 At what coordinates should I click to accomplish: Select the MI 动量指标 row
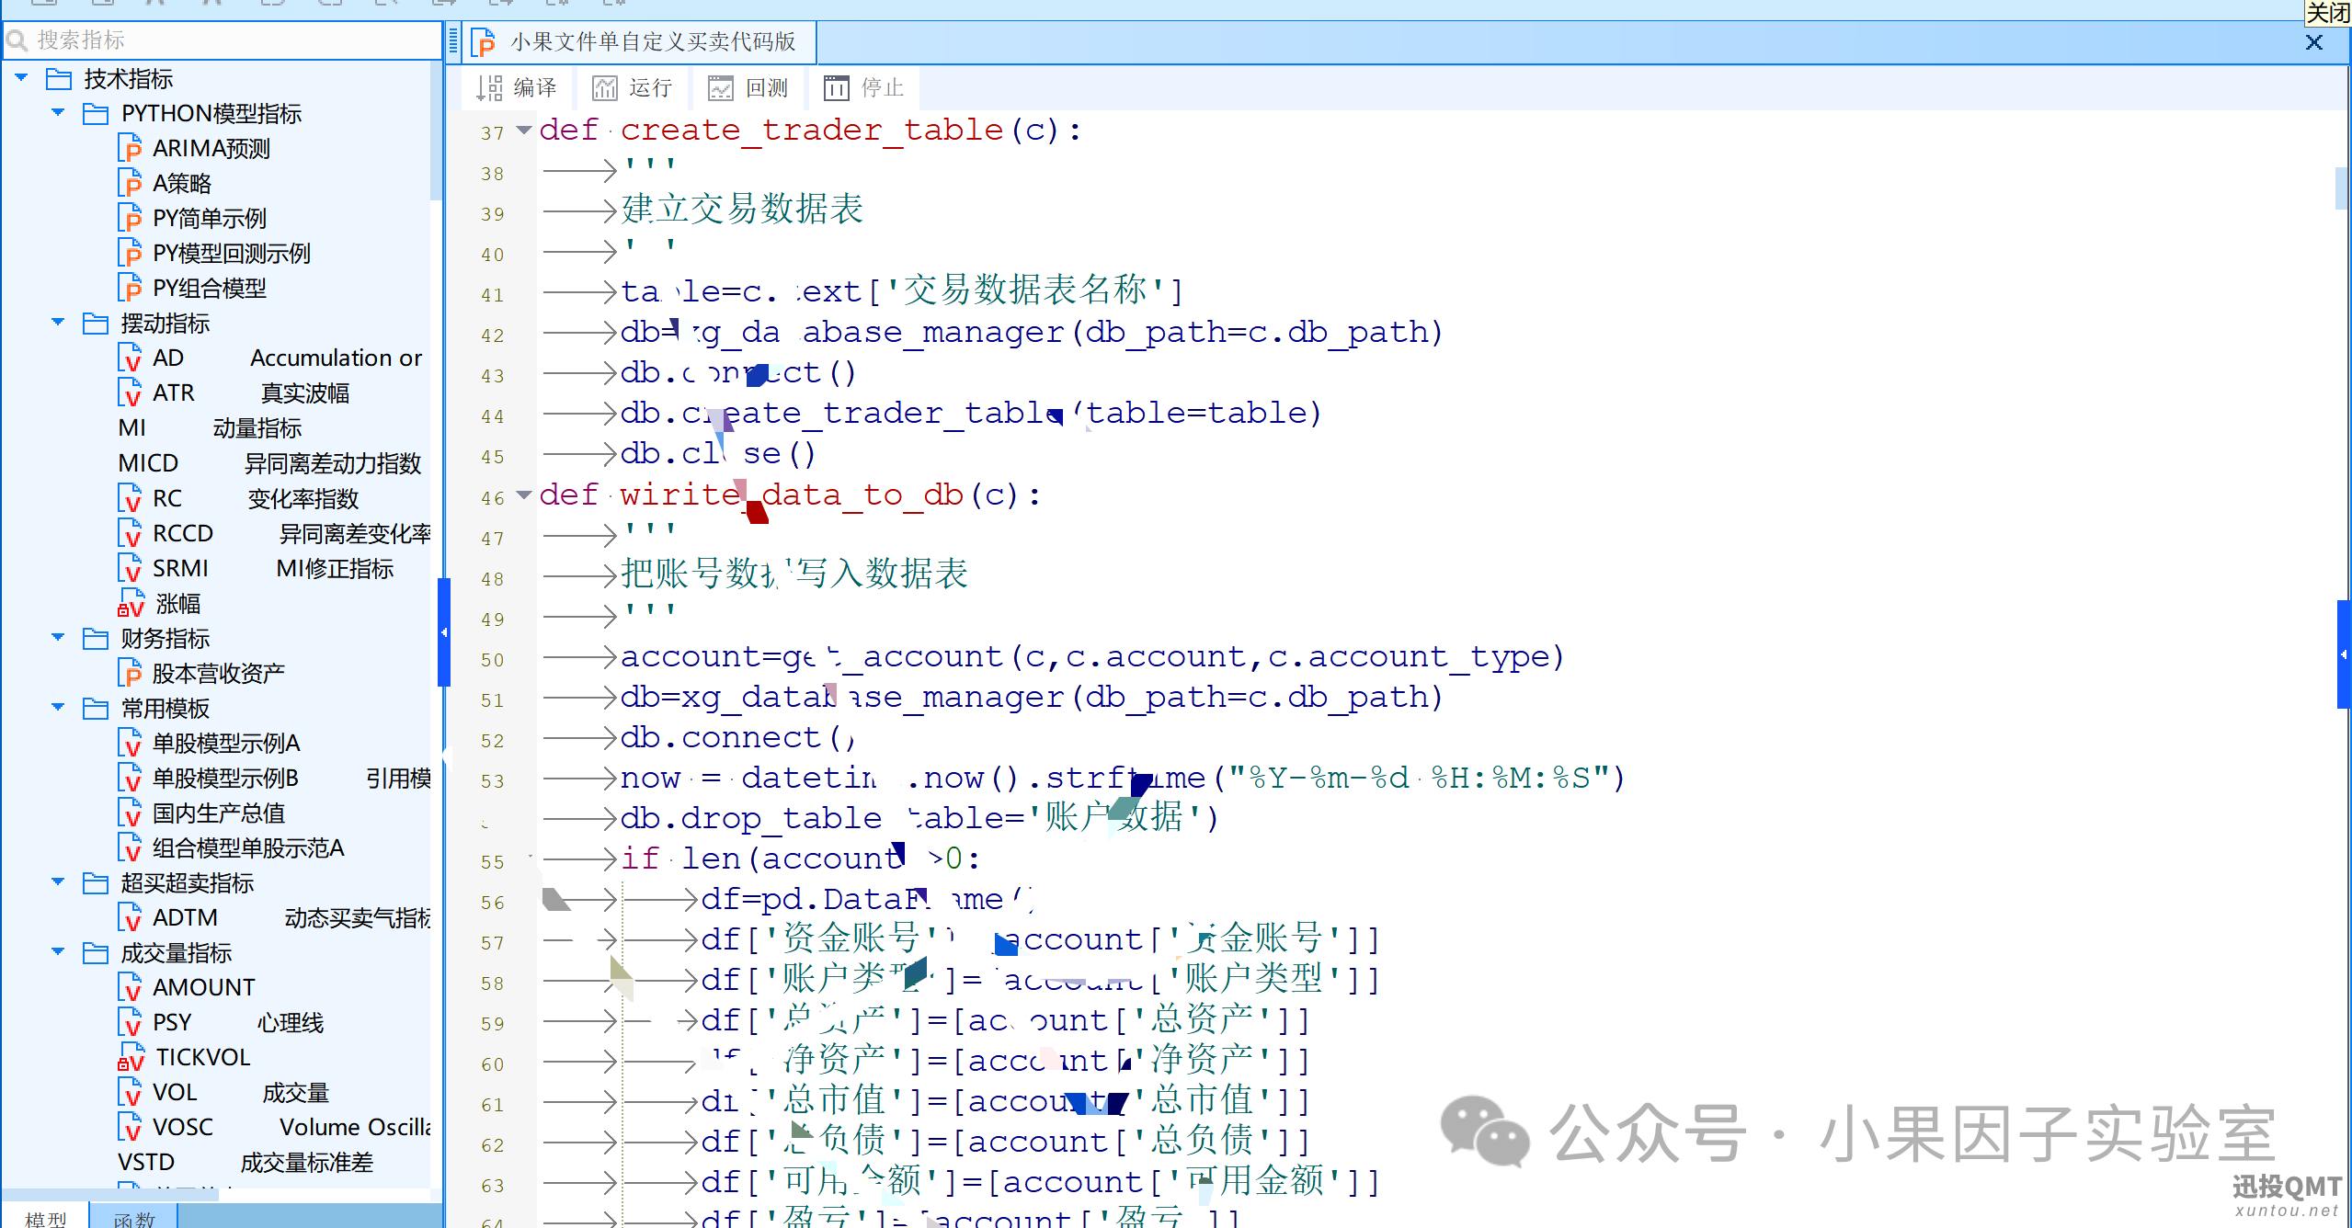pyautogui.click(x=210, y=428)
